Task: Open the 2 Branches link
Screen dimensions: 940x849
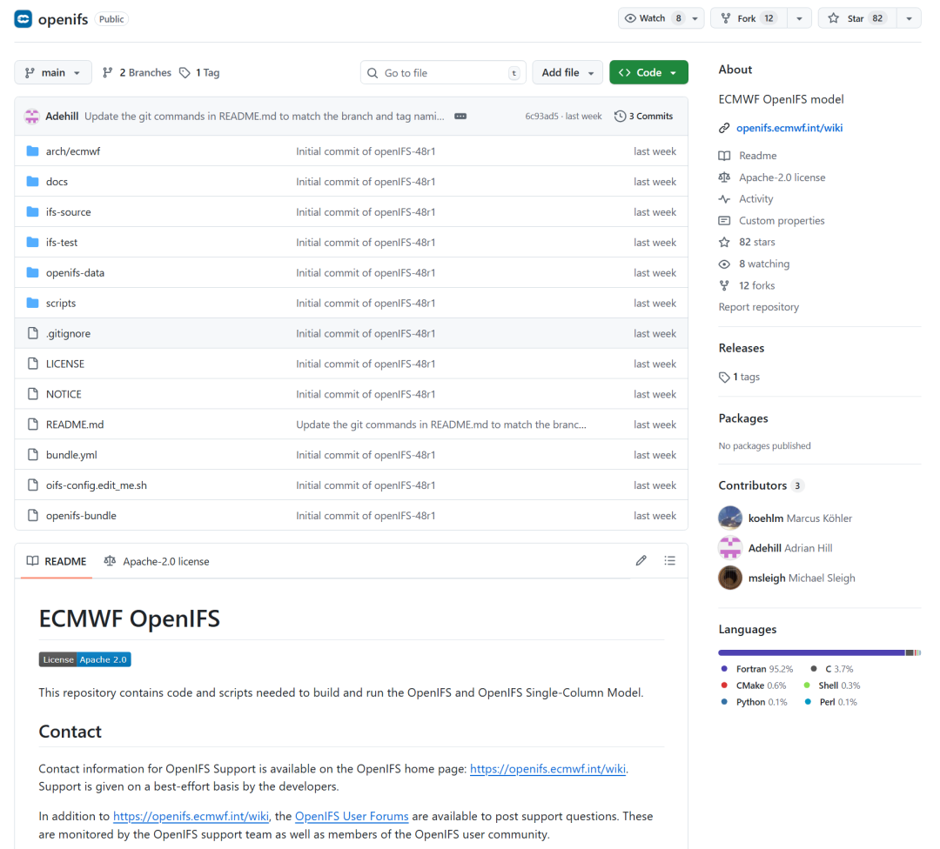Action: pyautogui.click(x=137, y=72)
